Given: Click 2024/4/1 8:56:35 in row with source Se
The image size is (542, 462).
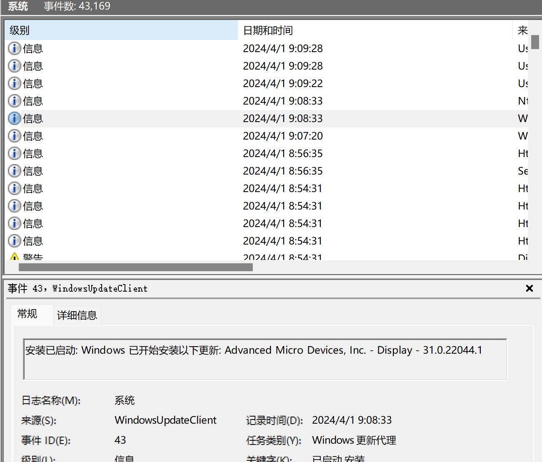Looking at the screenshot, I should pyautogui.click(x=283, y=171).
